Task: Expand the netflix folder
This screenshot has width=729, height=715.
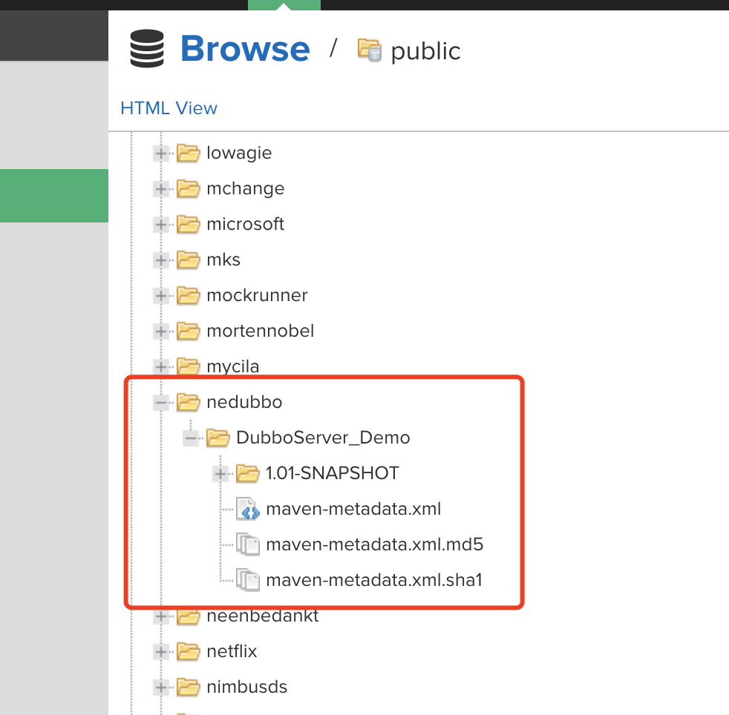Action: 161,652
